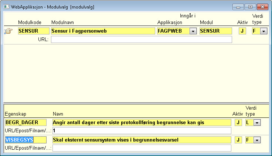The height and width of the screenshot is (156, 272).
Task: Open the Applikasjon dropdown showing FAGPWEB
Action: click(x=193, y=31)
